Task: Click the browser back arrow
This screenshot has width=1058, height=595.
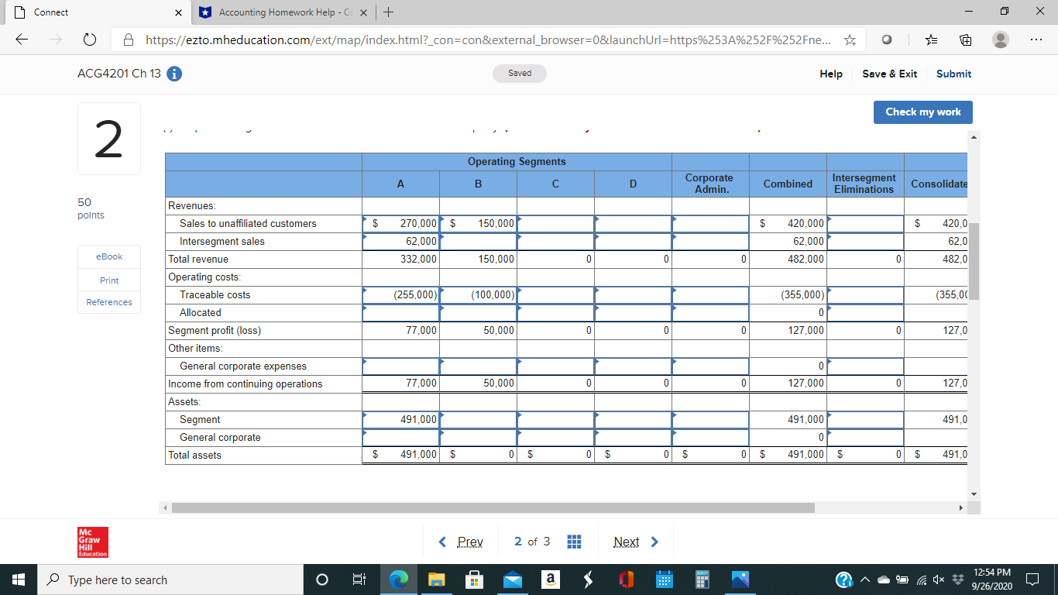Action: click(21, 40)
